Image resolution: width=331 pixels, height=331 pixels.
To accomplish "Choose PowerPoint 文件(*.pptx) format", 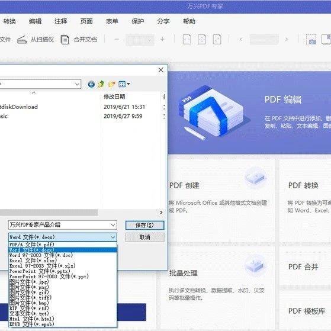I will pyautogui.click(x=63, y=271).
